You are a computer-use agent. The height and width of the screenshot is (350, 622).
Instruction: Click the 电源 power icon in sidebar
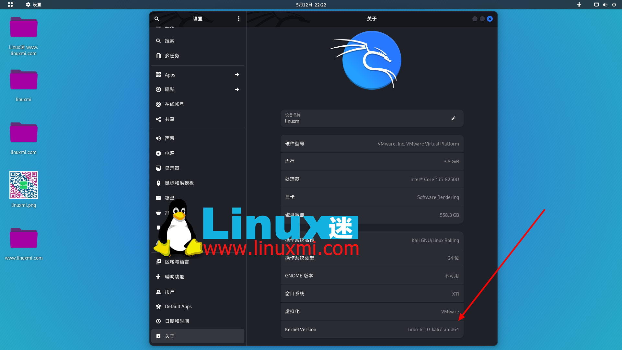158,153
